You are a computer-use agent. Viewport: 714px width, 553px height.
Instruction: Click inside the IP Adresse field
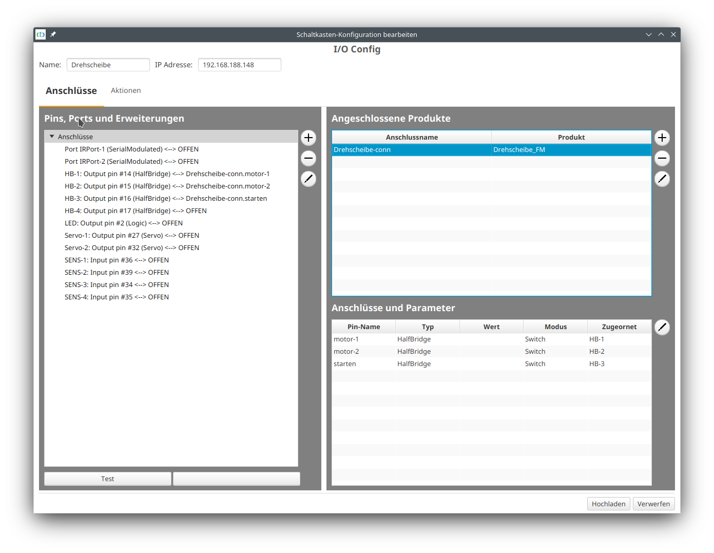pyautogui.click(x=239, y=65)
